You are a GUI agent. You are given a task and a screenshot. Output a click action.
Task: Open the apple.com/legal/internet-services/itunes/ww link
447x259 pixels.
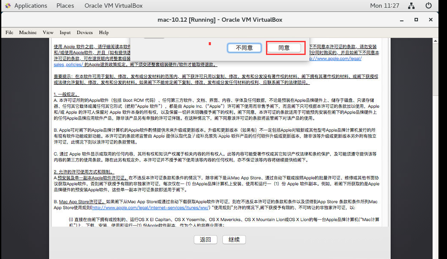pyautogui.click(x=150, y=208)
